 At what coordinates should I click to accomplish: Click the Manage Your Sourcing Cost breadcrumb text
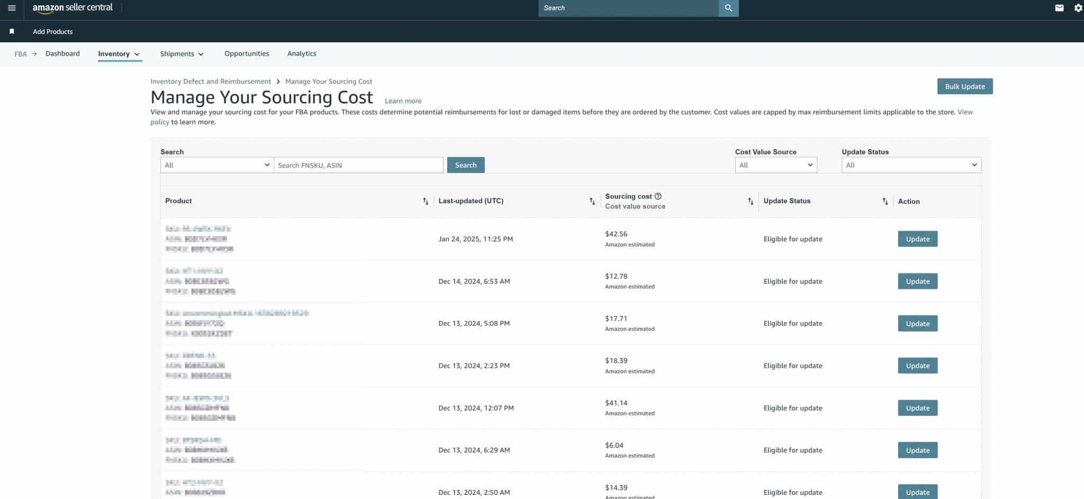coord(329,81)
